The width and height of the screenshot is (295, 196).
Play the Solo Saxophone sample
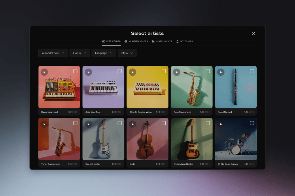177,72
